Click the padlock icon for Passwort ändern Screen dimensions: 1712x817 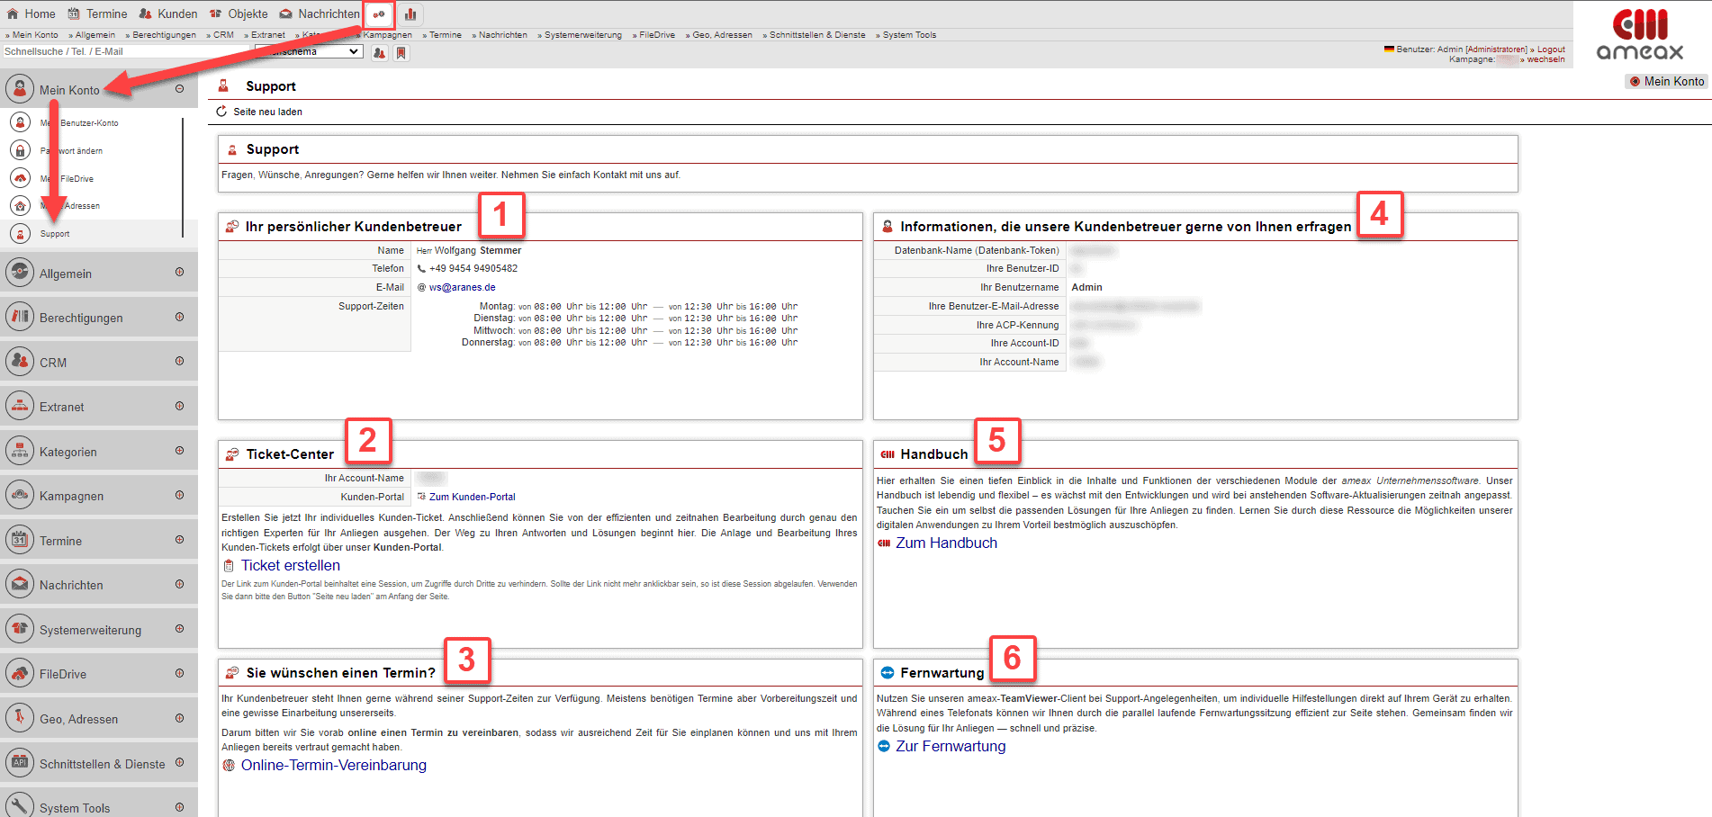[20, 150]
